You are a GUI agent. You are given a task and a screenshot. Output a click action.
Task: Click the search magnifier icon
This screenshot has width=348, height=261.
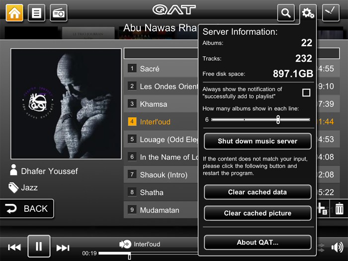pos(286,12)
